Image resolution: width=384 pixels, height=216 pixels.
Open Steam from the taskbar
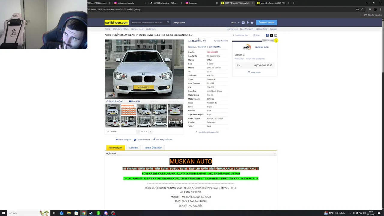(91, 213)
